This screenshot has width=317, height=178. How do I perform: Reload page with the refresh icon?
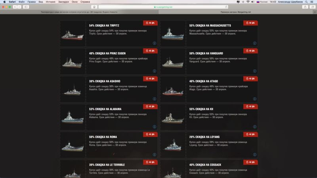(x=226, y=7)
